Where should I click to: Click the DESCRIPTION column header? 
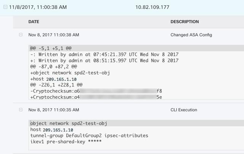pos(185,22)
